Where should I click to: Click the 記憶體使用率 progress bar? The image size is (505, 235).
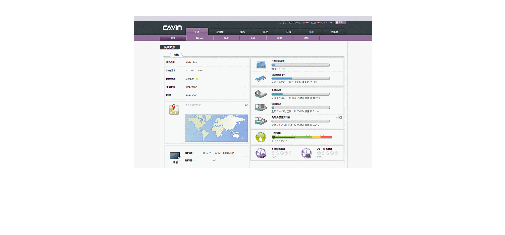(301, 78)
